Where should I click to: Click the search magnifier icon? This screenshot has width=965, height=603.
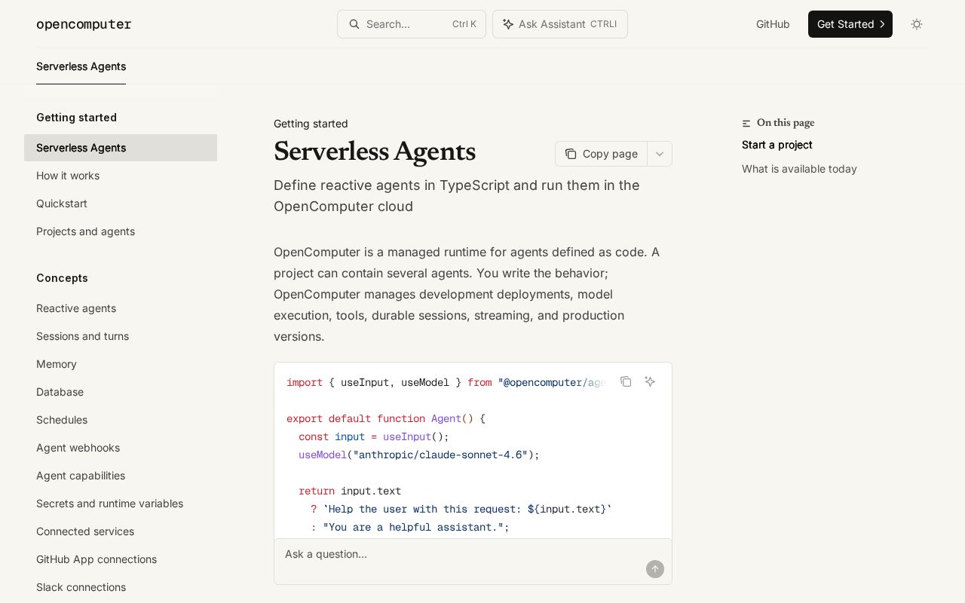[354, 24]
